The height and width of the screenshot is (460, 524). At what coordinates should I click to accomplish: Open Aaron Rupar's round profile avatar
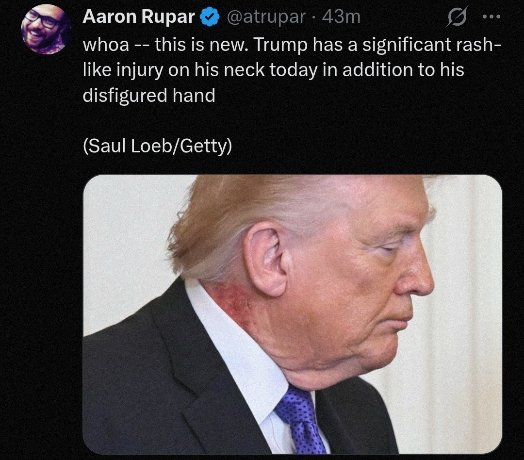tap(46, 30)
